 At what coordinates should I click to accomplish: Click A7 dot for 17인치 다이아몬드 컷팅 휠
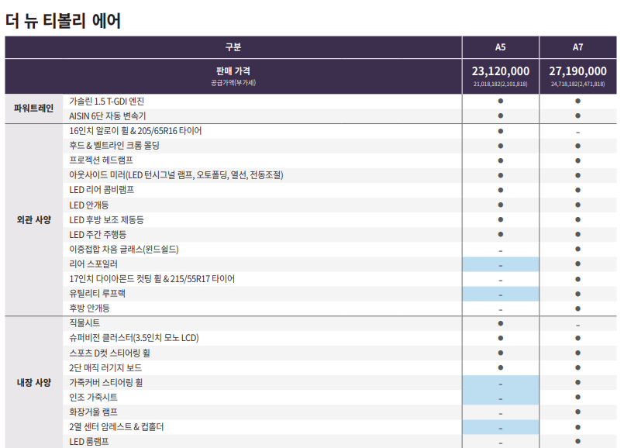[x=577, y=279]
